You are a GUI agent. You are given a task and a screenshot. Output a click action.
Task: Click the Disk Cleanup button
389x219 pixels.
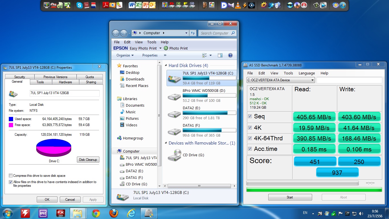(88, 160)
